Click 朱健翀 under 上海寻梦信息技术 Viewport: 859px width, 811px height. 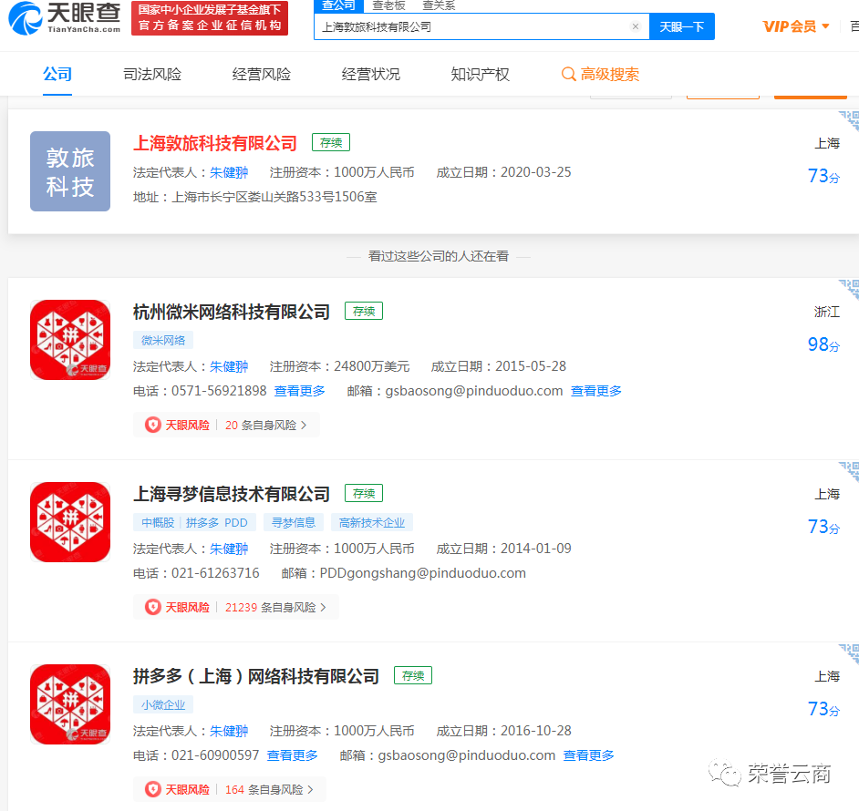pyautogui.click(x=229, y=549)
